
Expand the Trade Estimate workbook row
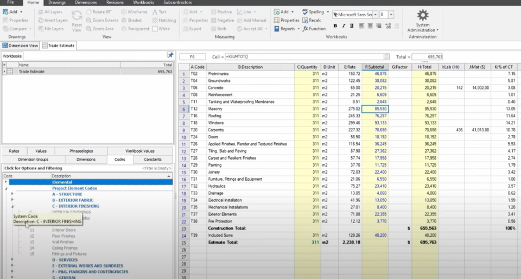(4, 72)
